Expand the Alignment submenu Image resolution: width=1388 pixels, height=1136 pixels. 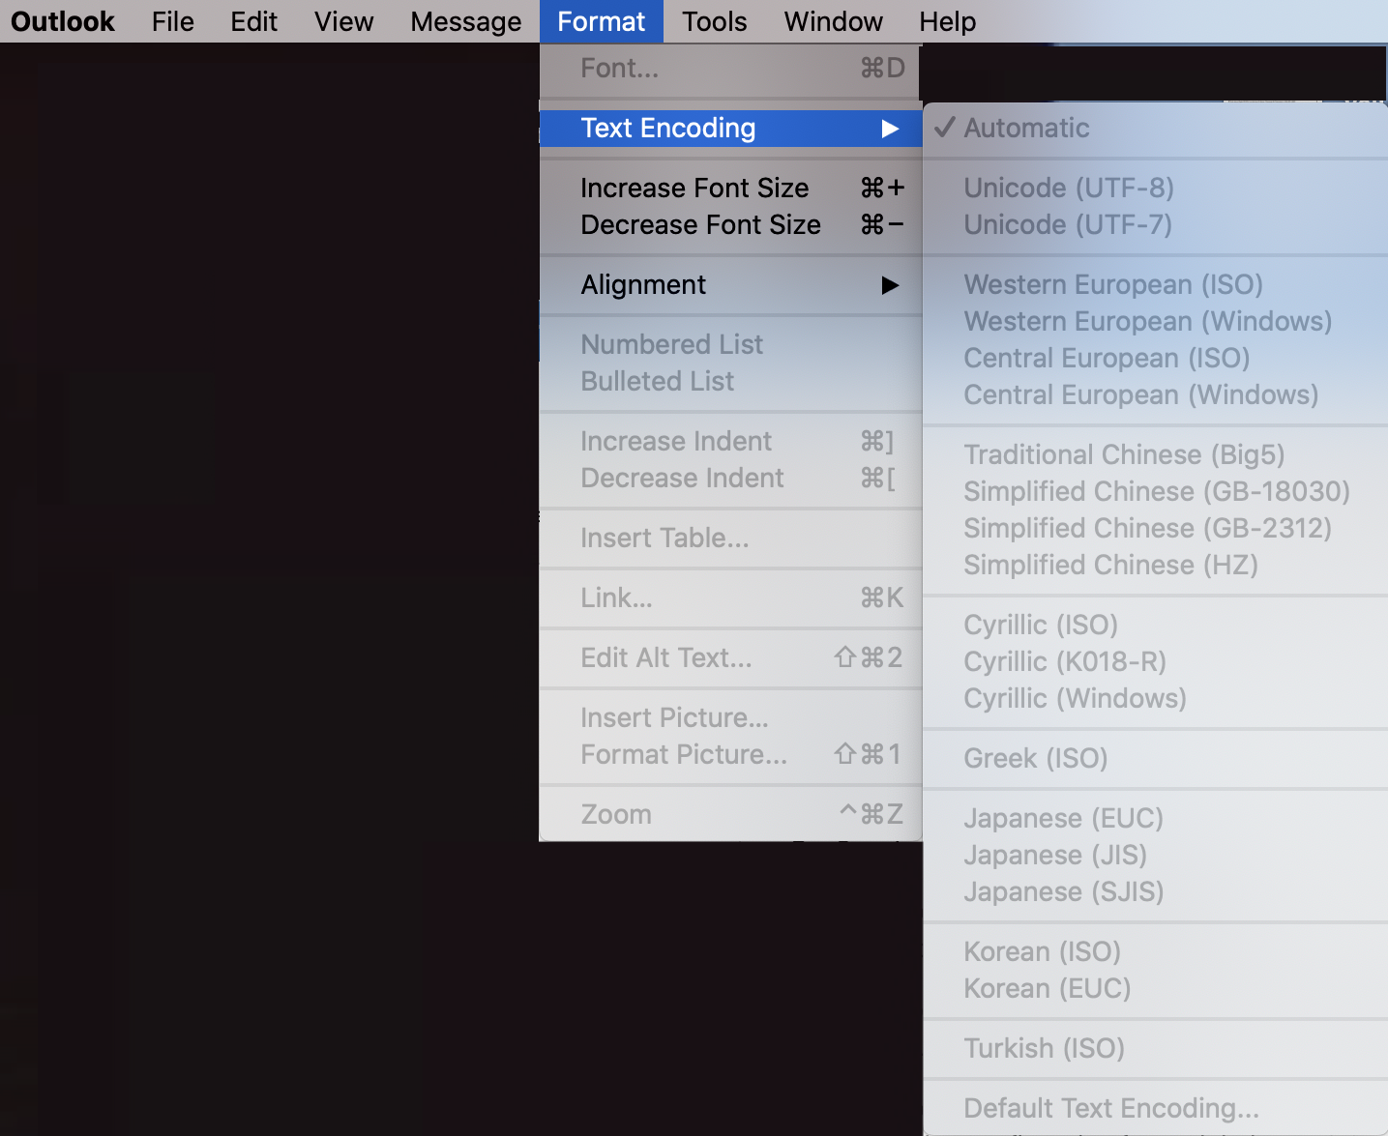point(643,284)
